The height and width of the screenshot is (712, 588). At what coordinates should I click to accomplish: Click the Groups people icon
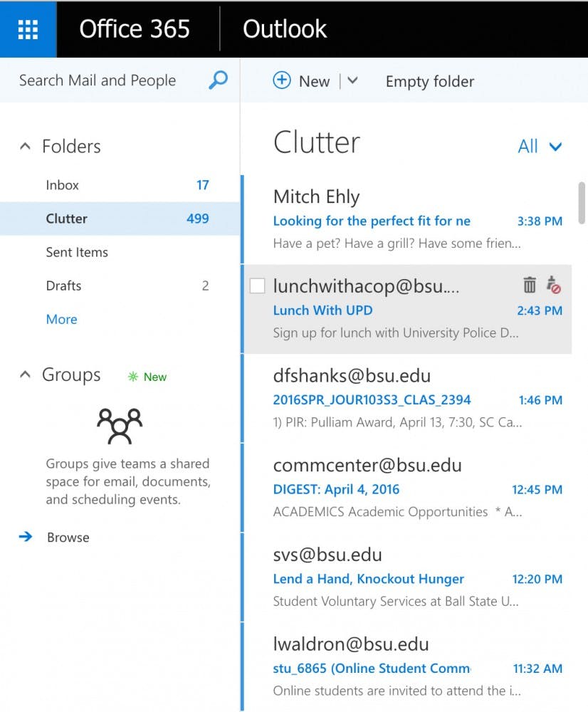pos(120,425)
